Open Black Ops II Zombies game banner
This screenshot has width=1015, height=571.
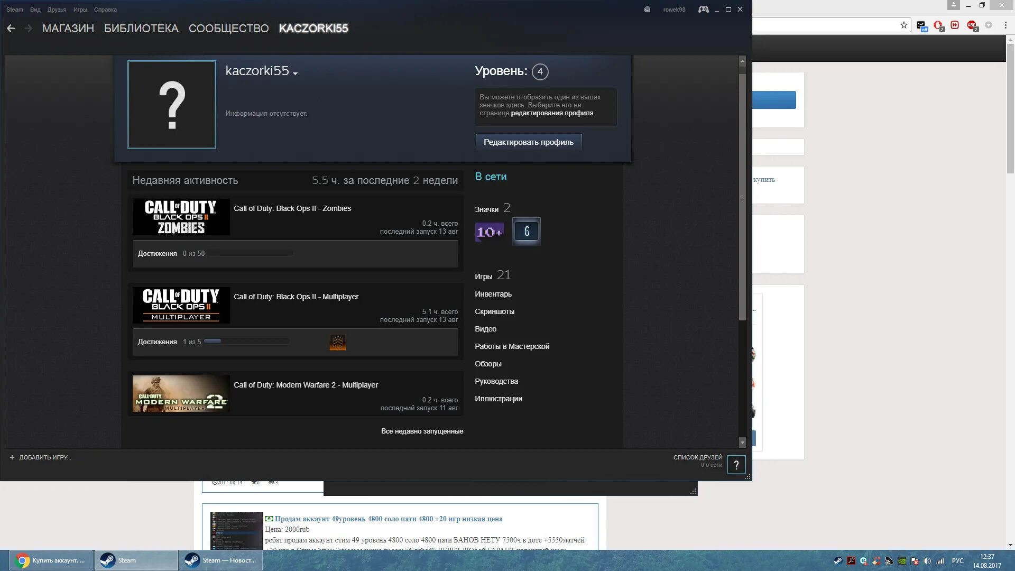(181, 217)
